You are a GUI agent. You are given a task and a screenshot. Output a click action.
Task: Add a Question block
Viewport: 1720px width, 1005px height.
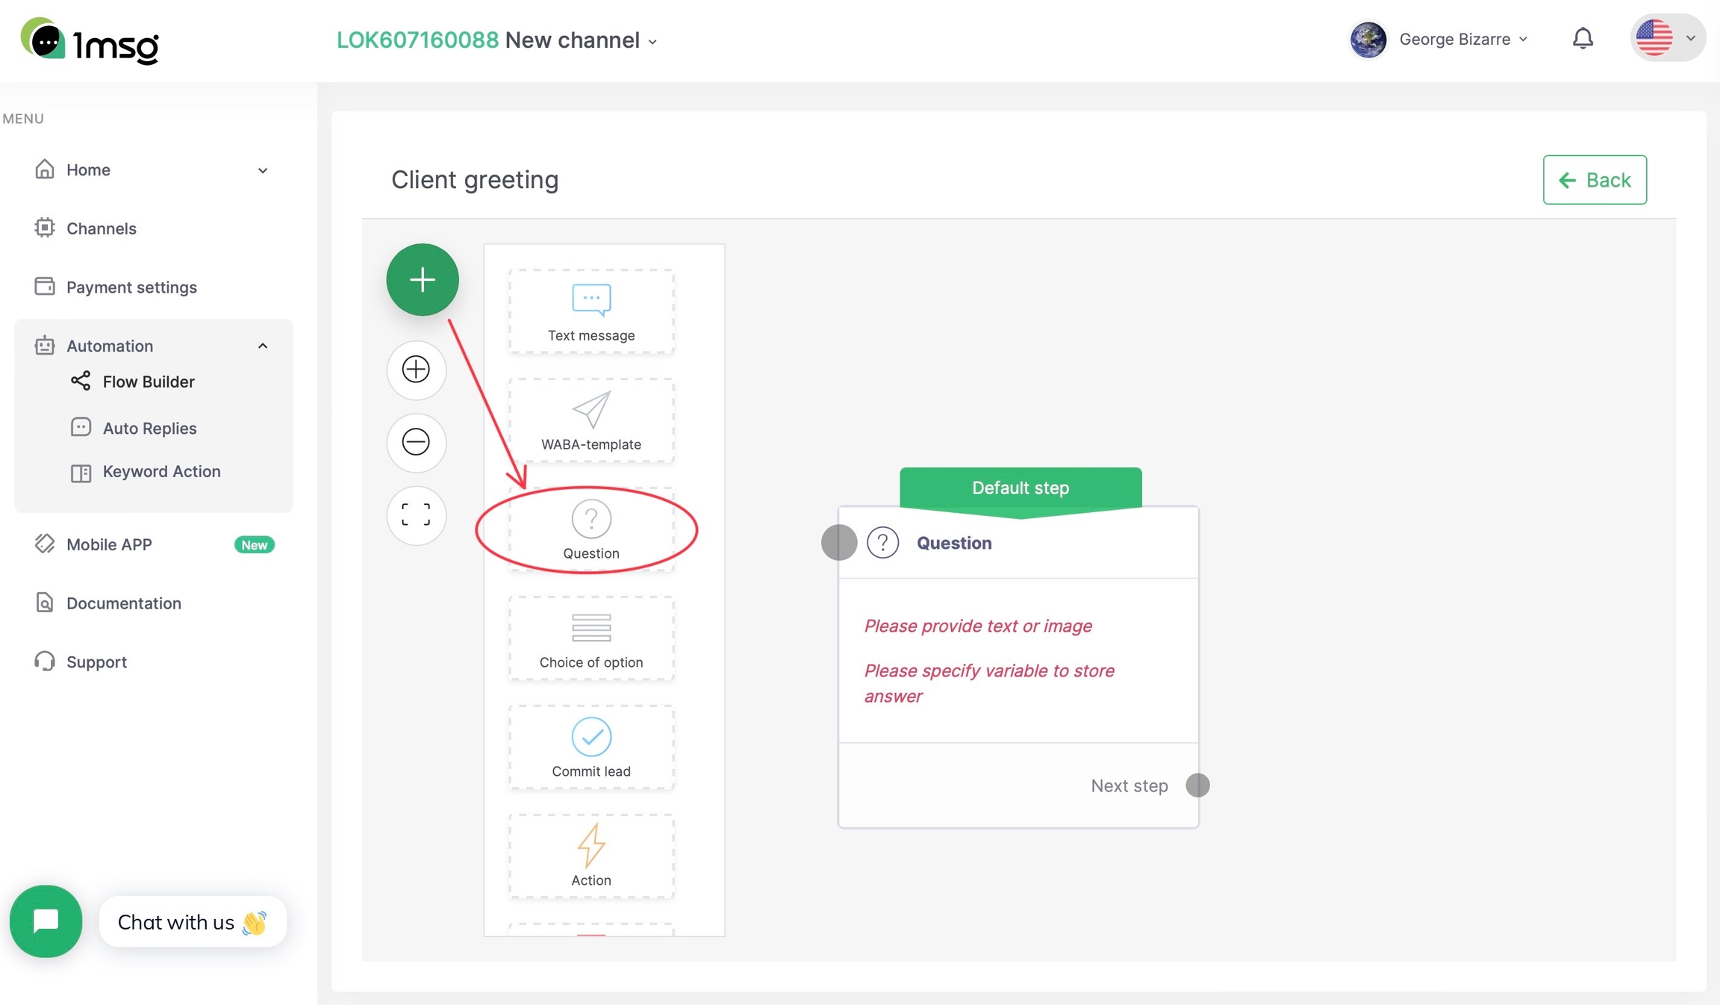[x=591, y=529]
